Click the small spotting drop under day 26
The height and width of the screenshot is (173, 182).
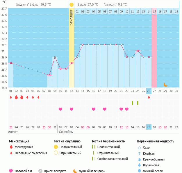pyautogui.click(x=149, y=97)
